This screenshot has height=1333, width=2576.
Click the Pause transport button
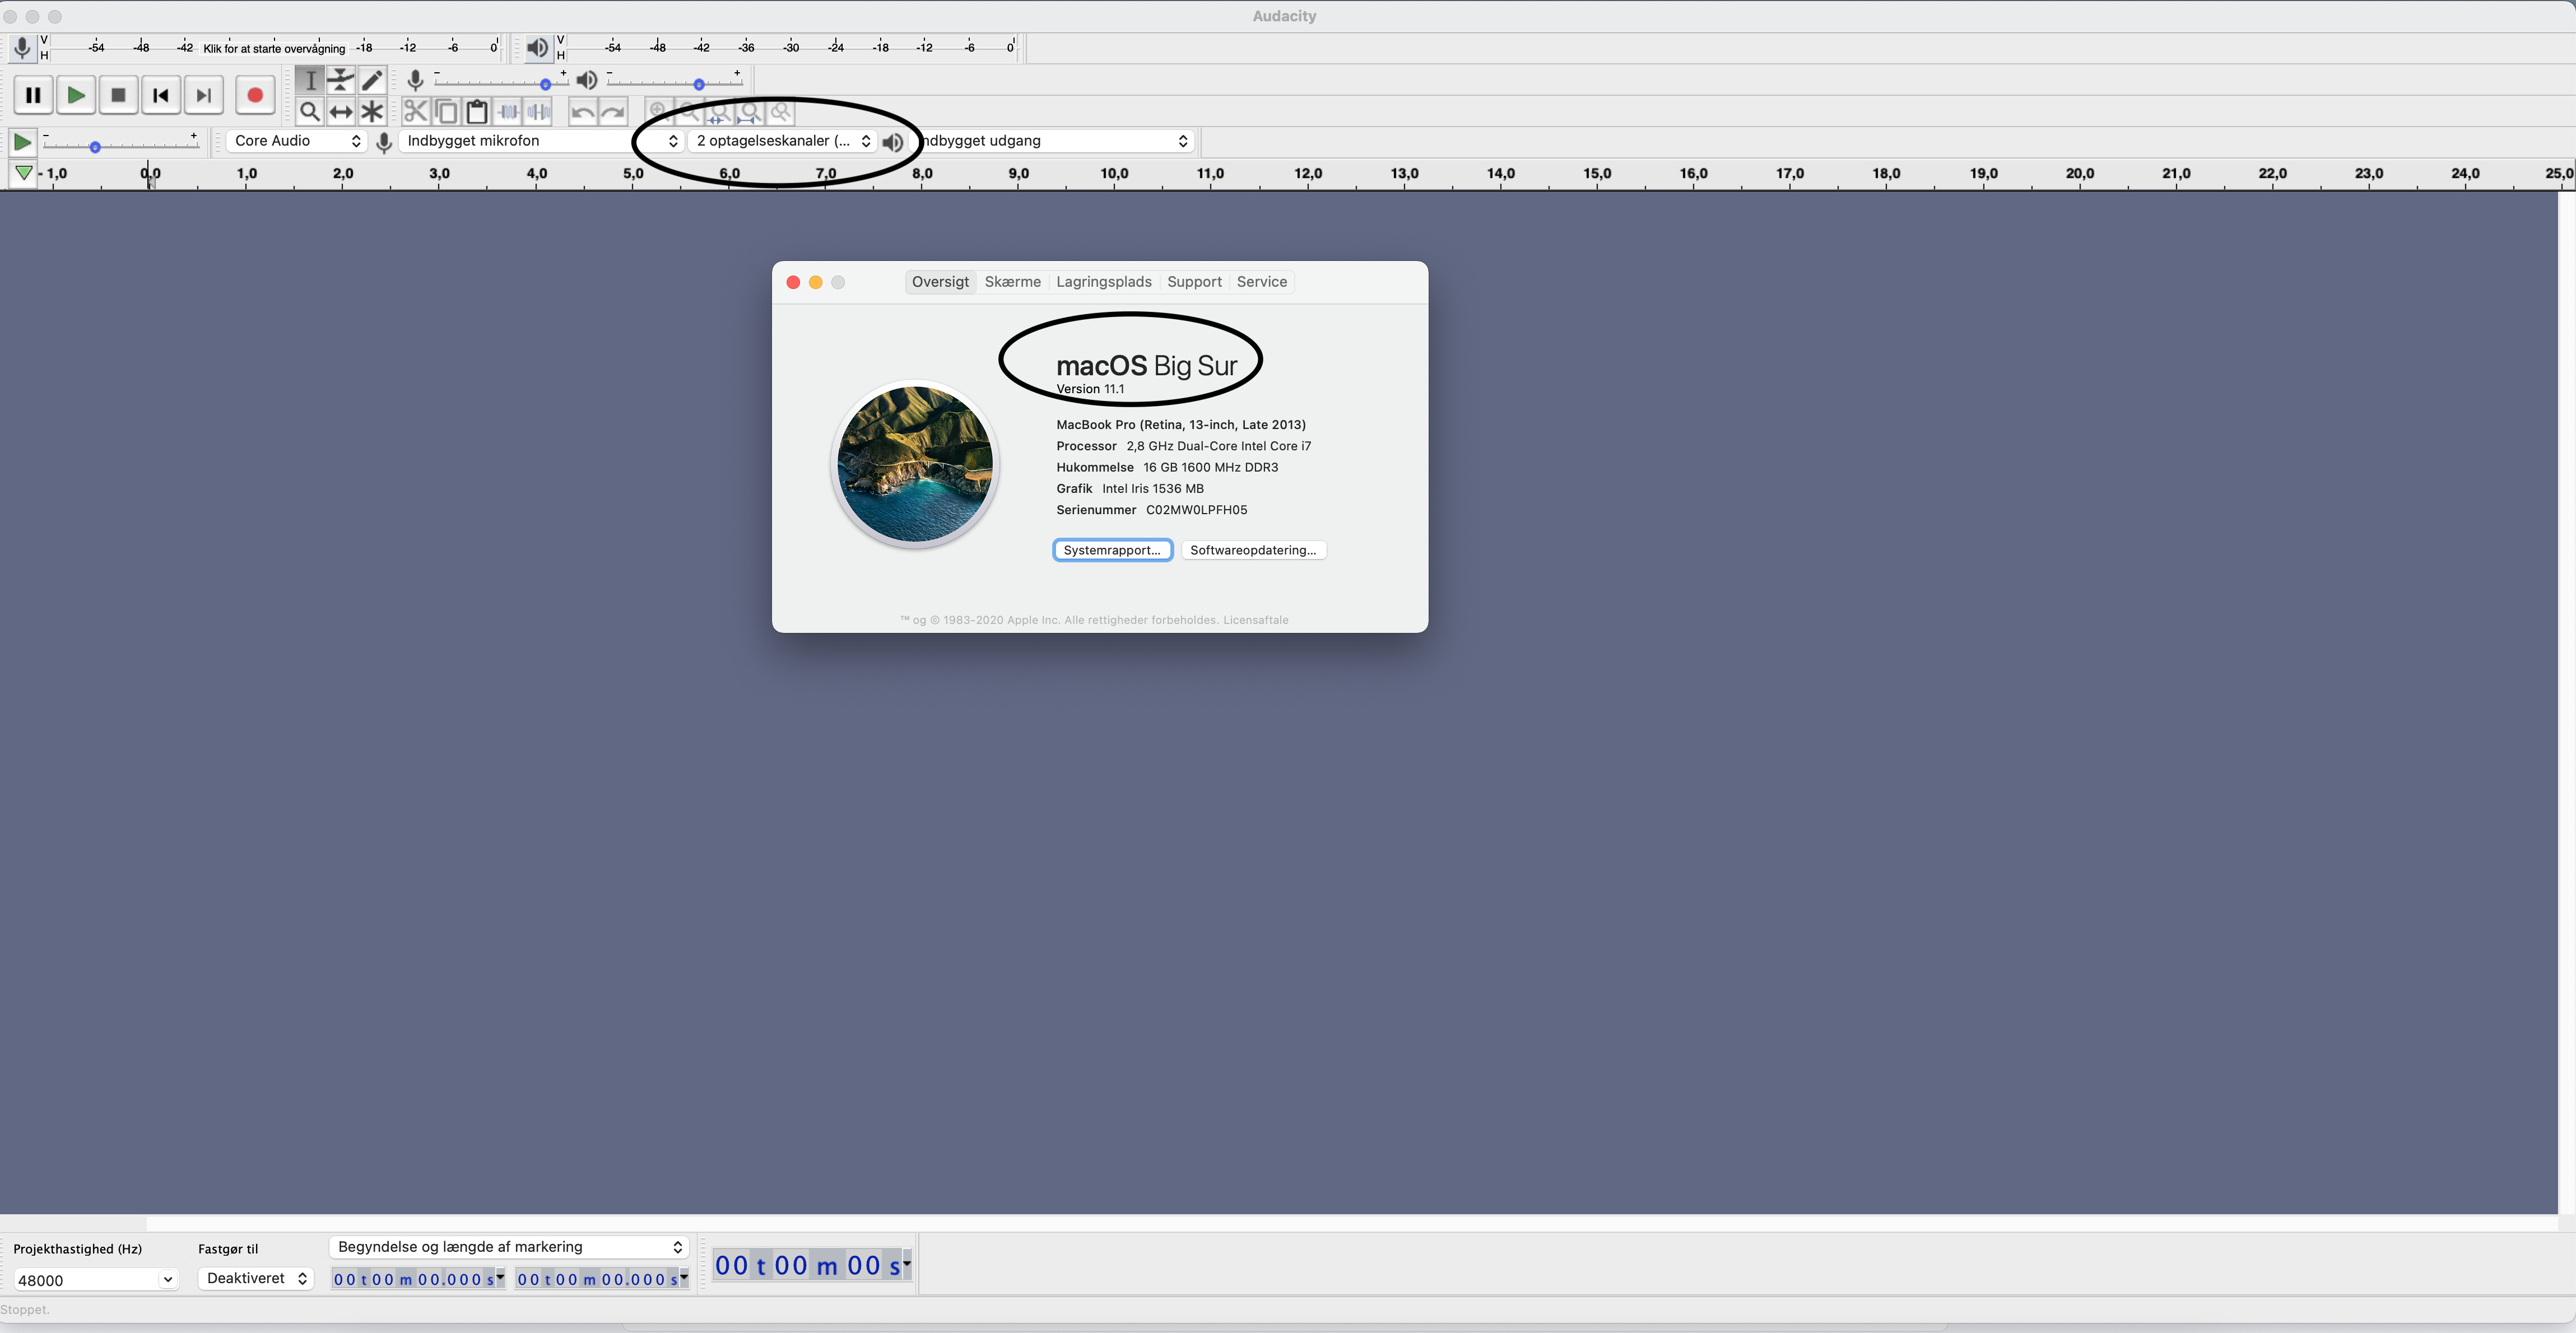[x=33, y=95]
